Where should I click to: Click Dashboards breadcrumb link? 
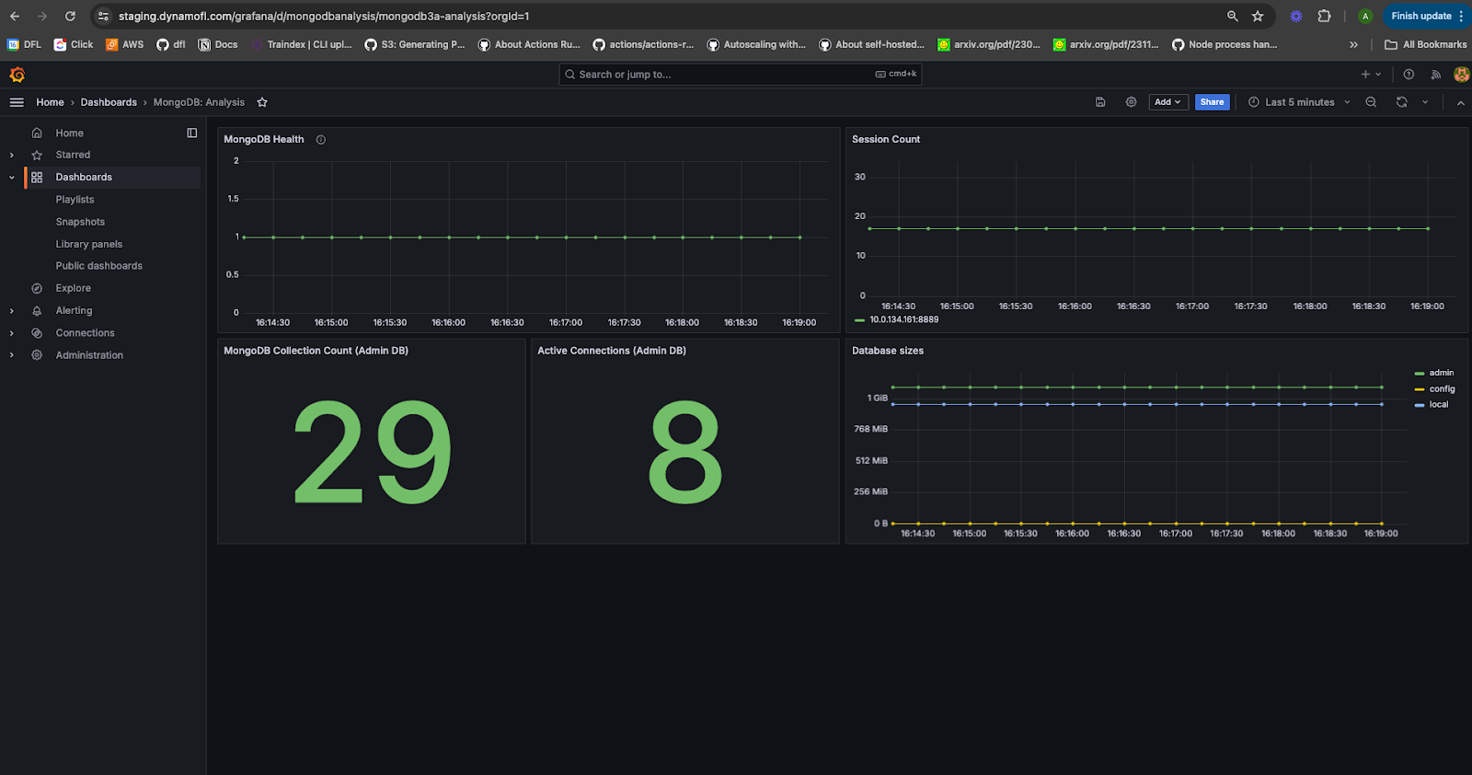tap(109, 102)
